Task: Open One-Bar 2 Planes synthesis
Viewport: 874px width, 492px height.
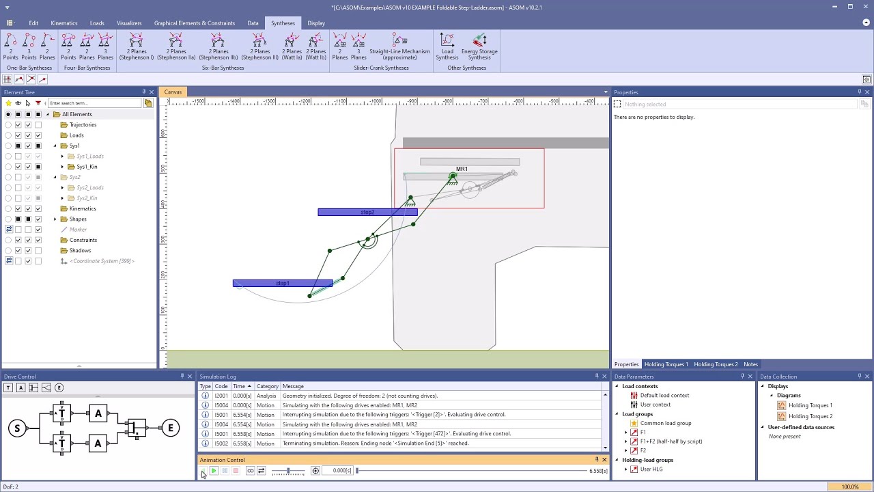Action: (47, 46)
